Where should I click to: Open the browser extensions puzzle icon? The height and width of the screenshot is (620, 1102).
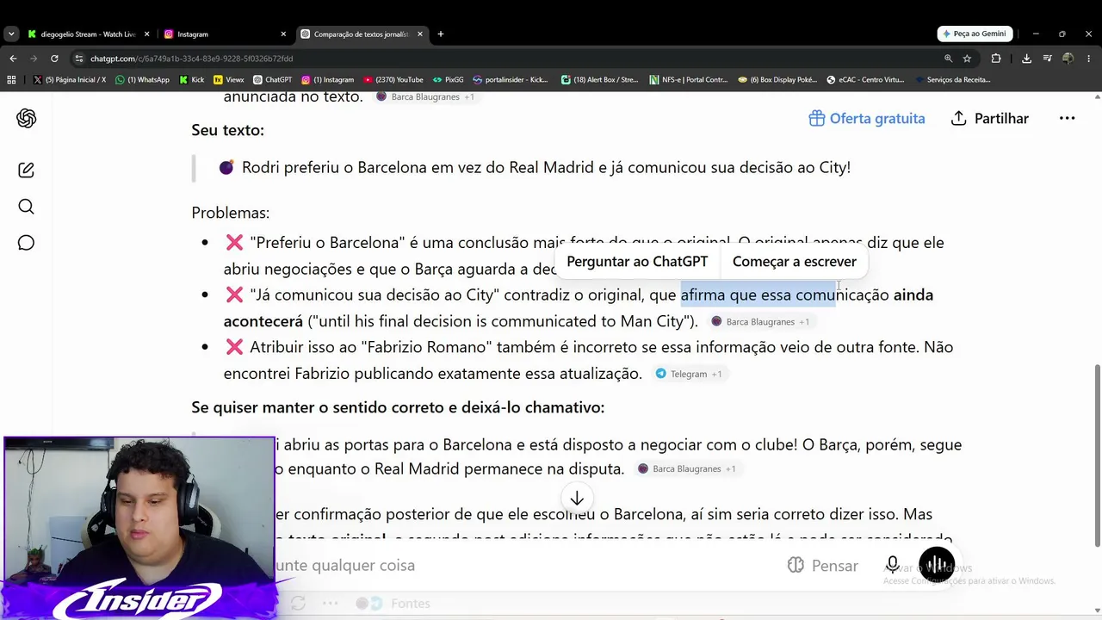tap(996, 59)
